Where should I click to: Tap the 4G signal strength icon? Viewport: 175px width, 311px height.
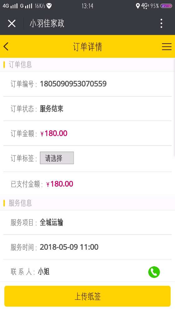[10, 6]
